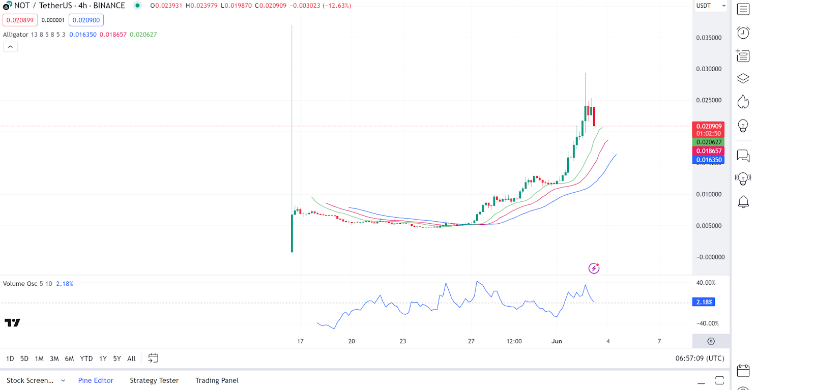Viewport: 814px width, 390px height.
Task: Open the Pine Editor tab
Action: (x=96, y=380)
